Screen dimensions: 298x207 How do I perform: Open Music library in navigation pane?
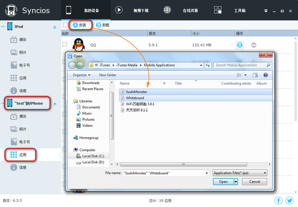click(x=84, y=113)
